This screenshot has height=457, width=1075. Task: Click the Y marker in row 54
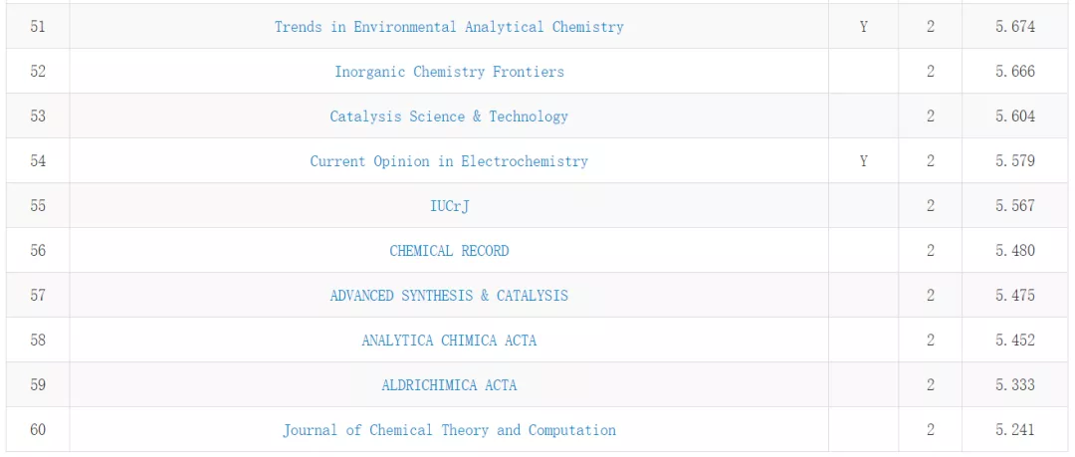pos(863,161)
